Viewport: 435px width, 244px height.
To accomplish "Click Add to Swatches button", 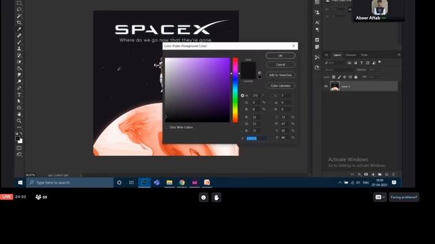I will pyautogui.click(x=281, y=75).
